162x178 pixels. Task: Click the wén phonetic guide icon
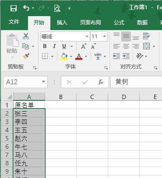tap(98, 56)
